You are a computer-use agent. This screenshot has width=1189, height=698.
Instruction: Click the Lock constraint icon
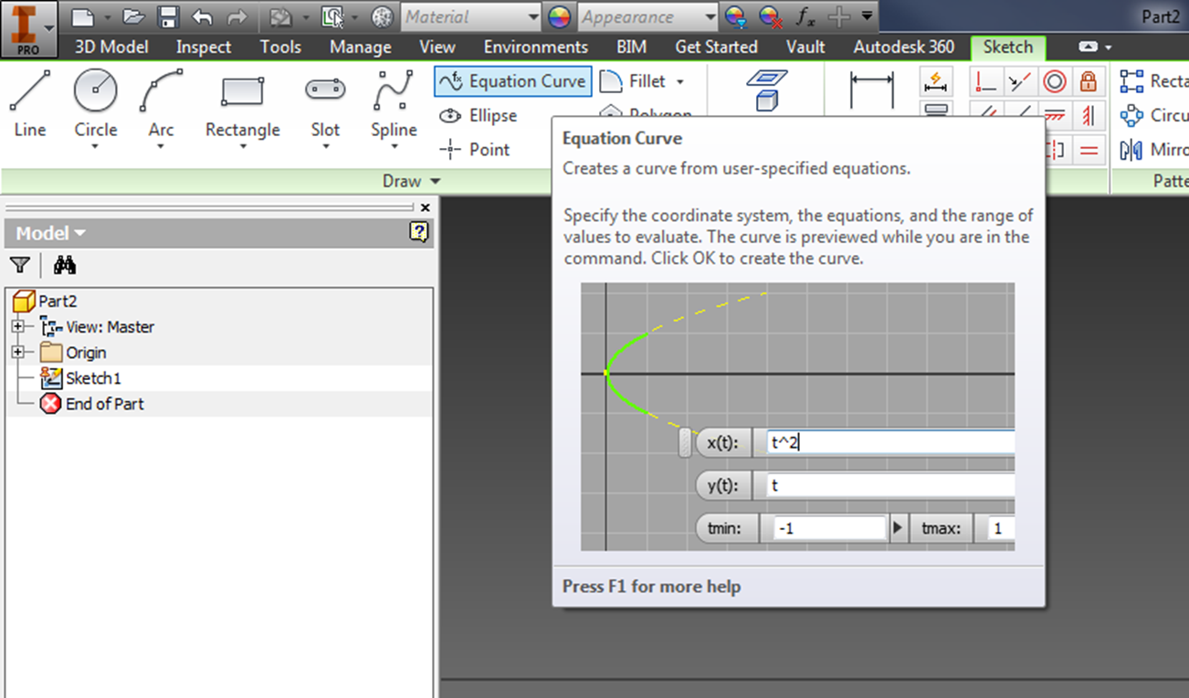tap(1090, 81)
